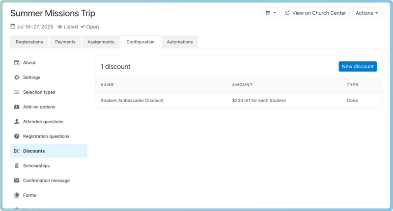Open Attendee questions in the sidebar

(49, 122)
